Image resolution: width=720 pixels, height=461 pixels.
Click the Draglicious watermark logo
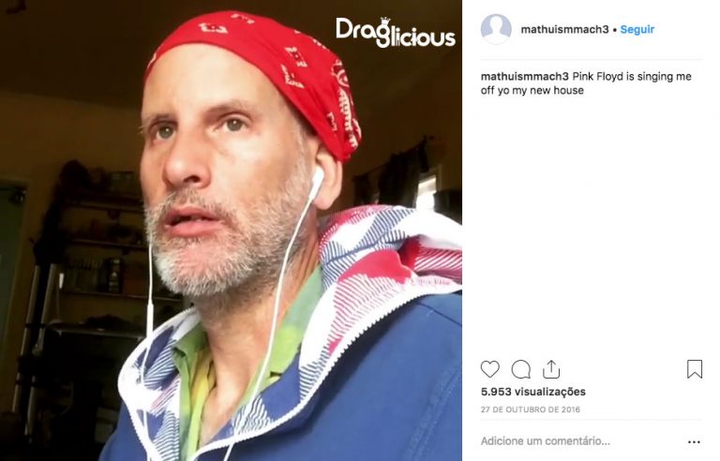(396, 33)
